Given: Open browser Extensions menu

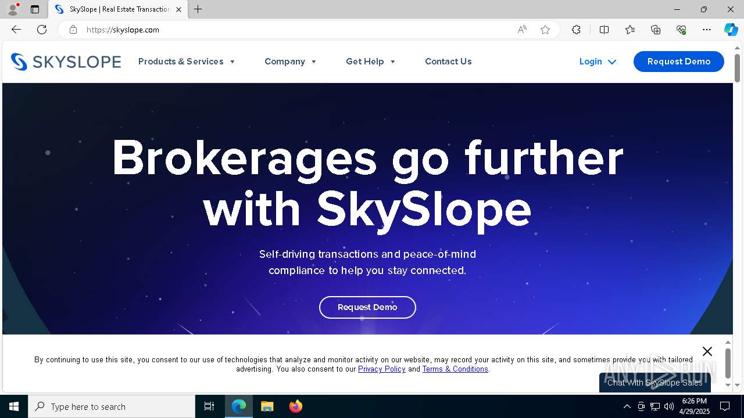Looking at the screenshot, I should coord(576,30).
